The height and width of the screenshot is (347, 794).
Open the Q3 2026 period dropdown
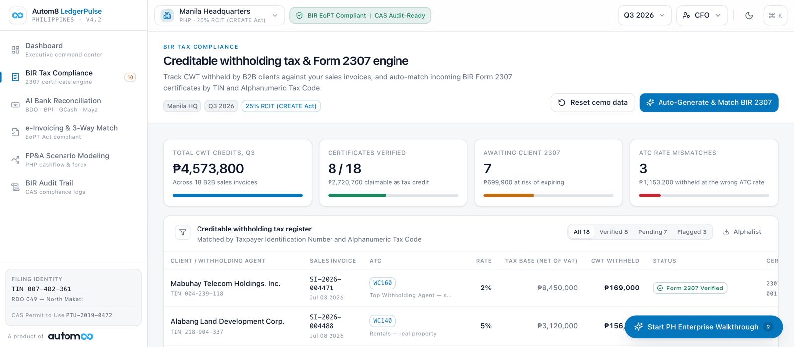point(645,16)
